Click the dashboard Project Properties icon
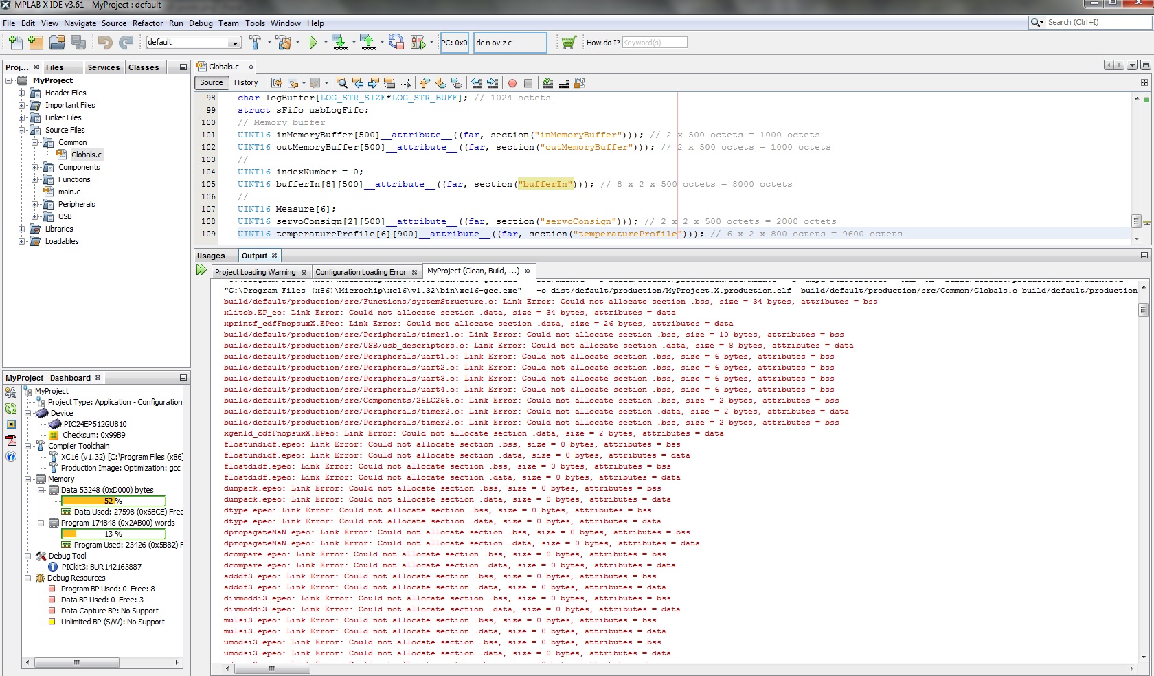This screenshot has width=1154, height=676. (11, 393)
